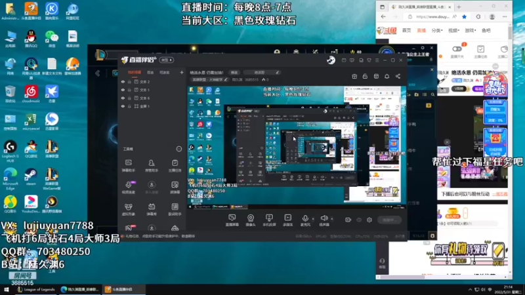The height and width of the screenshot is (295, 525).
Task: Expand microphone options arrow
Action: click(313, 219)
